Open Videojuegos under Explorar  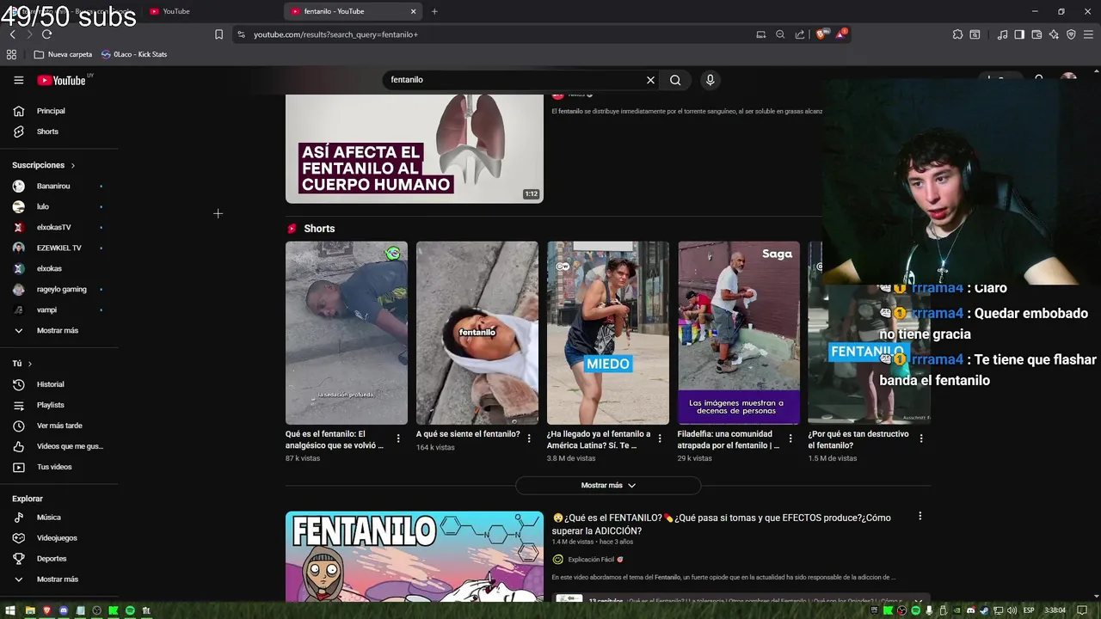tap(58, 538)
